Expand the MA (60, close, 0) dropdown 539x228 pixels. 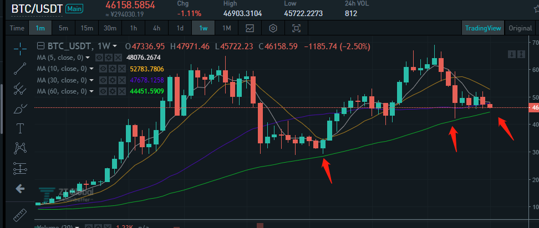(91, 91)
